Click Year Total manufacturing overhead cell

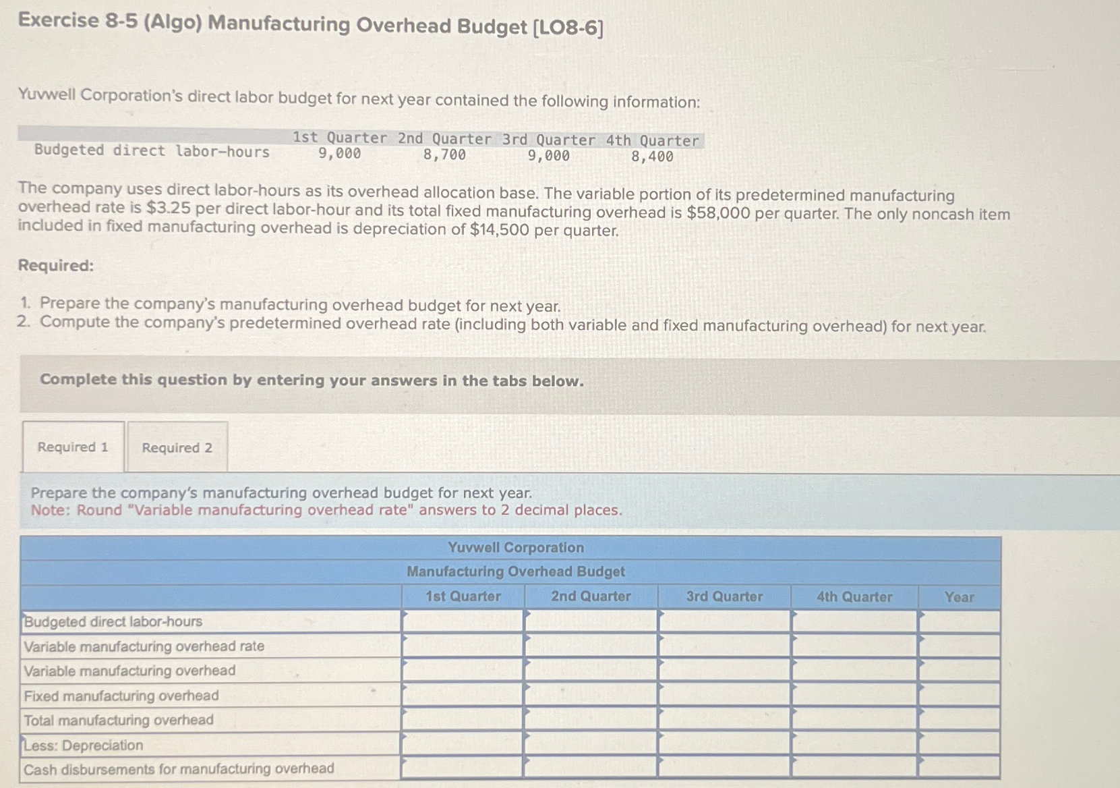pyautogui.click(x=959, y=719)
